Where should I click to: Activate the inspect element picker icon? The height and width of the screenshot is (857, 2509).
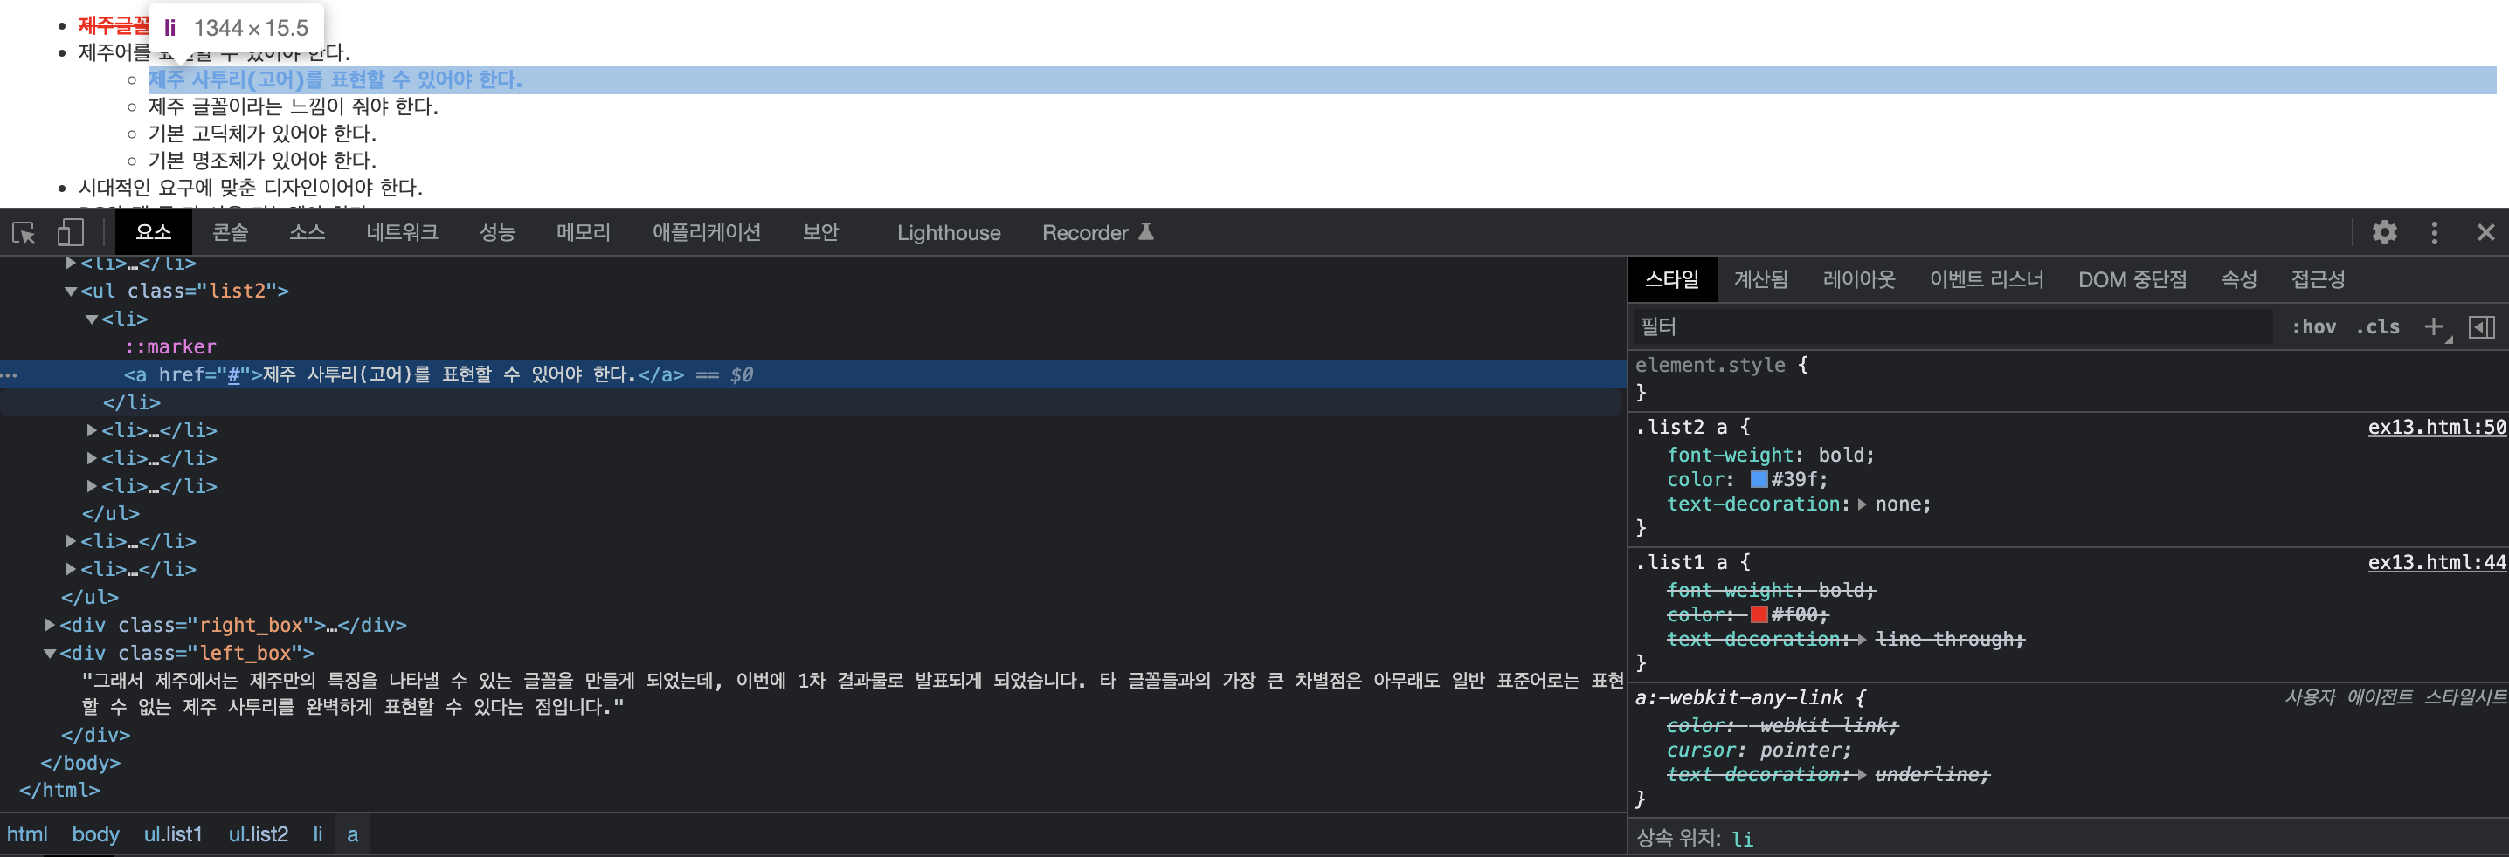pos(24,232)
